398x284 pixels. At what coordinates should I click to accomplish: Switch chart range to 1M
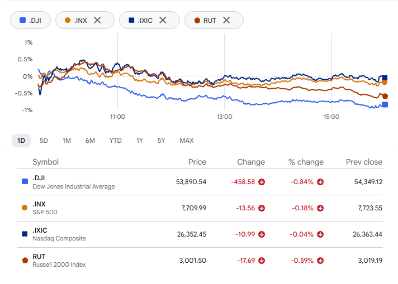(67, 141)
